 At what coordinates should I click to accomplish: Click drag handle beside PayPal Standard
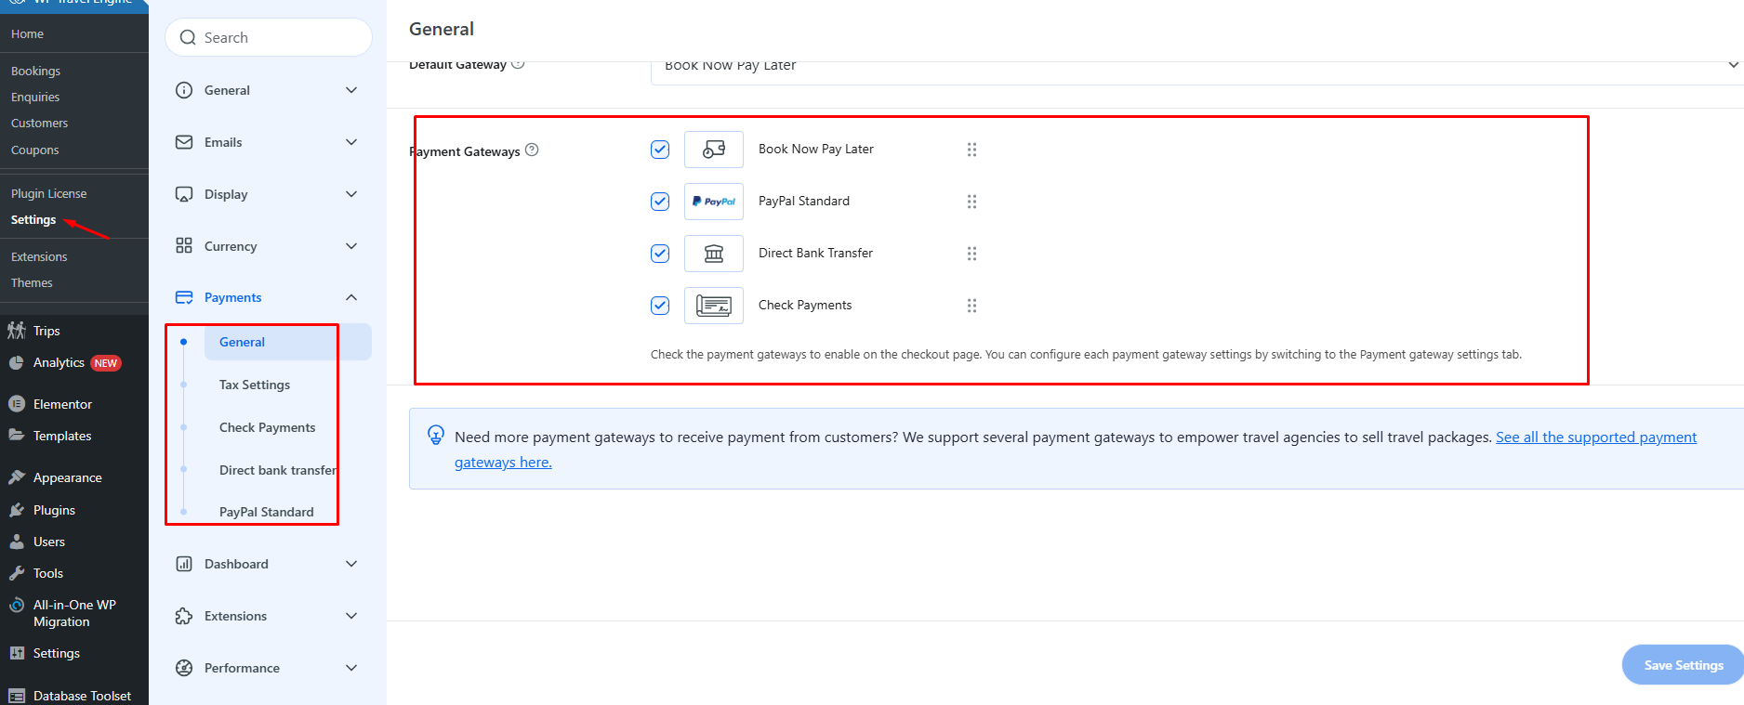coord(971,202)
